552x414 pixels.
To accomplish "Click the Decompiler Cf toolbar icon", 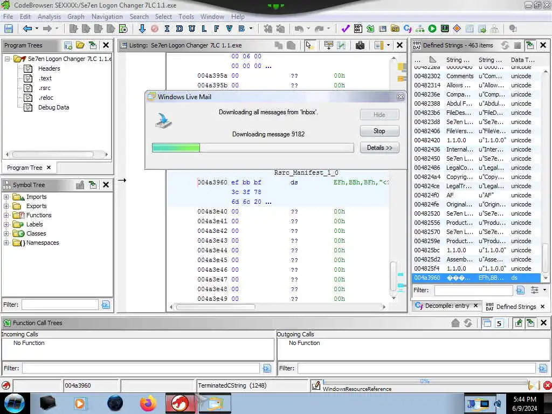I will (x=408, y=29).
